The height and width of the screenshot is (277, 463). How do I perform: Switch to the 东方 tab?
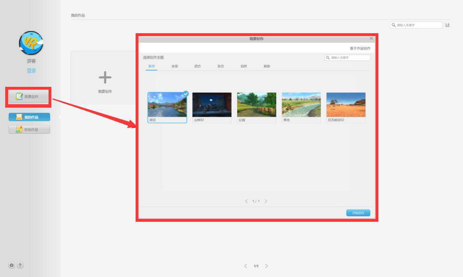221,66
